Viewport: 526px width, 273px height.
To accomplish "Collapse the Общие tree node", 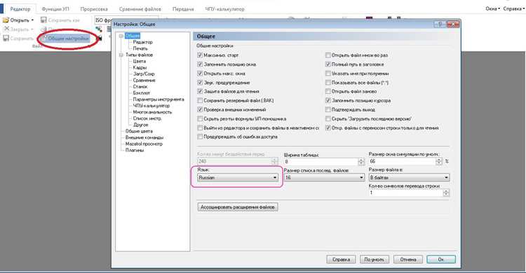I will (x=121, y=36).
